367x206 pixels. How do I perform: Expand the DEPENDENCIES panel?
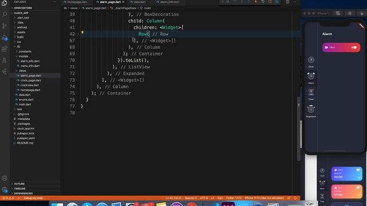coord(23,193)
